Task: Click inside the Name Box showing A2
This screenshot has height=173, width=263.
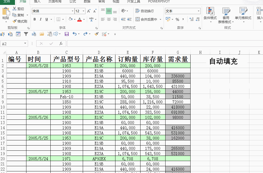Action: pos(12,44)
